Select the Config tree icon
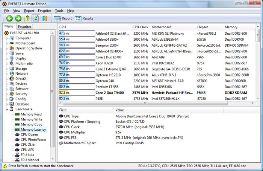Image resolution: width=263 pixels, height=171 pixels. coord(12,99)
